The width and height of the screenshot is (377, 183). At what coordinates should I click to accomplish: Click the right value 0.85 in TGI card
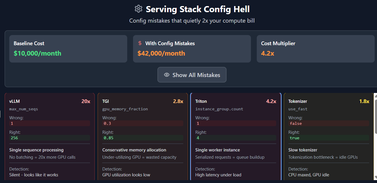click(x=143, y=138)
